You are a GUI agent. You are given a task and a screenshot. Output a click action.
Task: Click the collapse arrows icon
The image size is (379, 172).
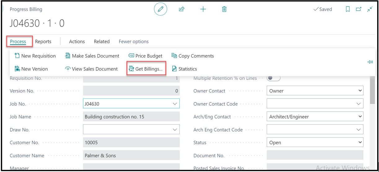pos(370,9)
